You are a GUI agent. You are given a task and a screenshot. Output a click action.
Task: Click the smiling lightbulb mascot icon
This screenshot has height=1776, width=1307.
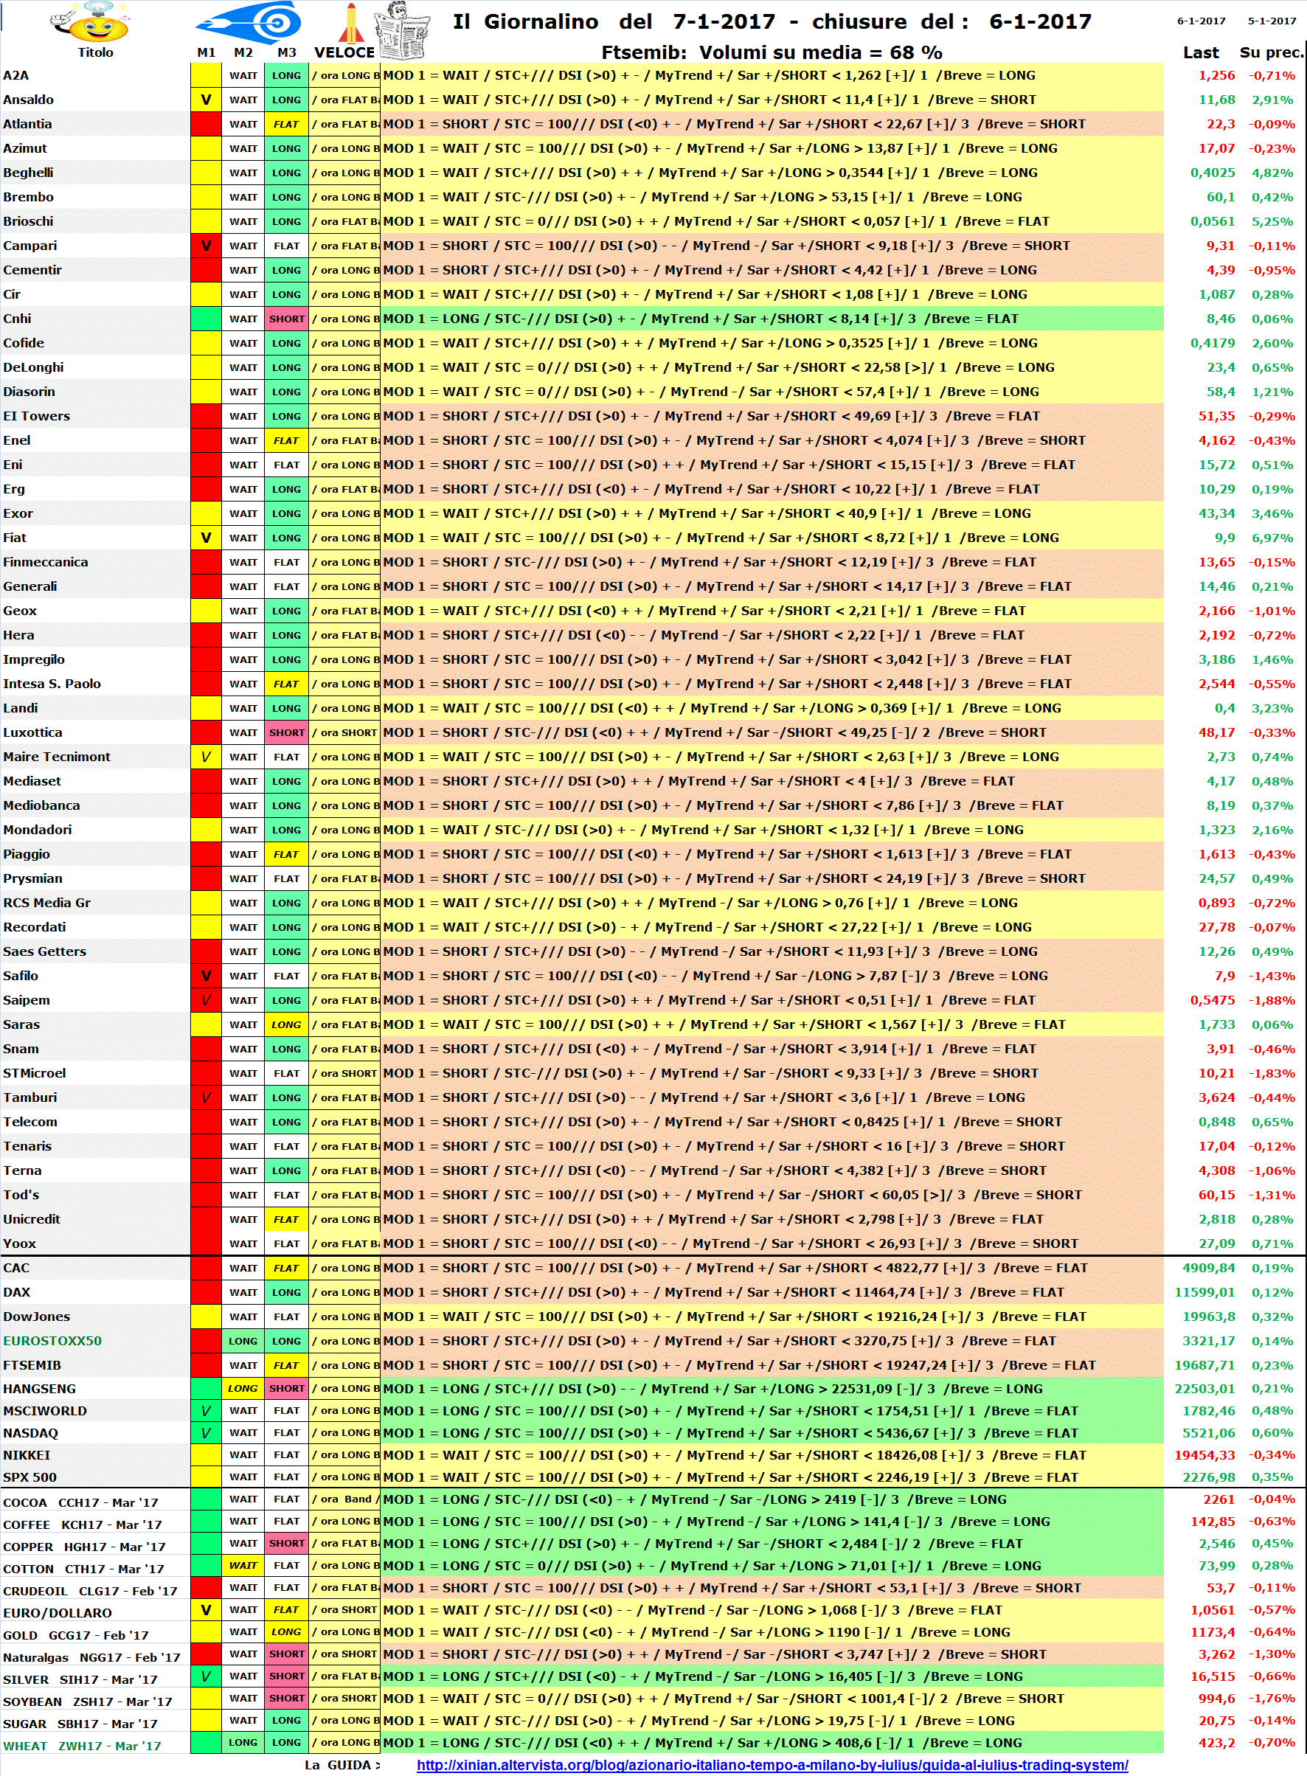89,21
